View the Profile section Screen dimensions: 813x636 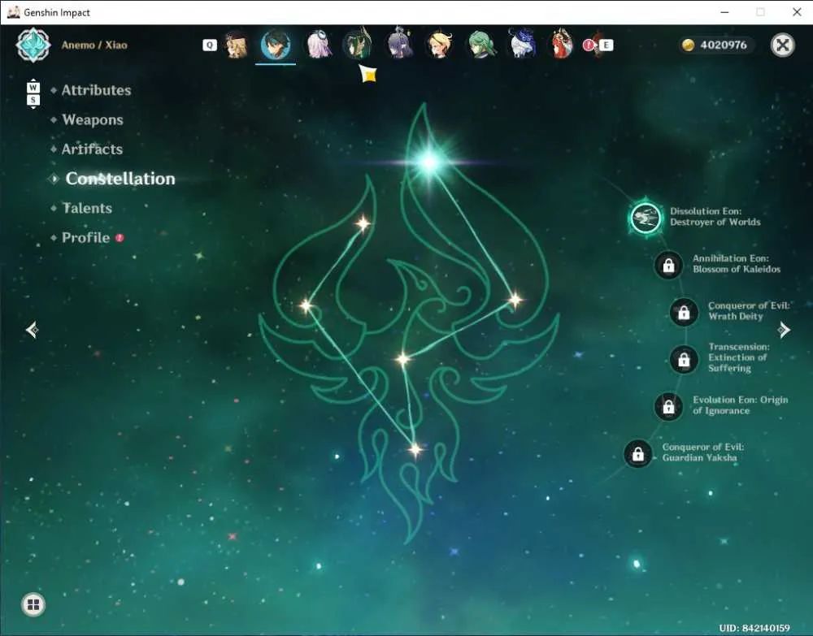(86, 238)
